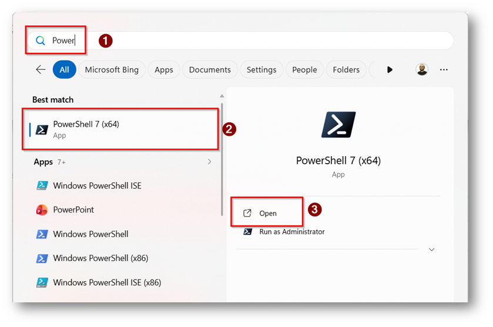Click the PowerPoint app icon

pyautogui.click(x=42, y=210)
